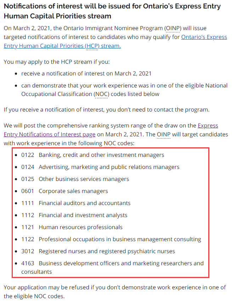Select 4163 Business development officers item

click(x=112, y=263)
